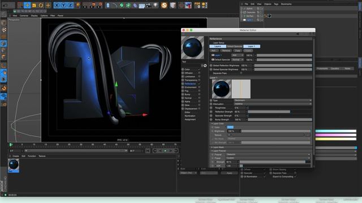The width and height of the screenshot is (362, 203).
Task: Click the Undo icon in top toolbar
Action: point(5,5)
